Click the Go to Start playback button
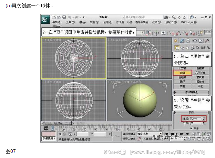 [x=166, y=134]
